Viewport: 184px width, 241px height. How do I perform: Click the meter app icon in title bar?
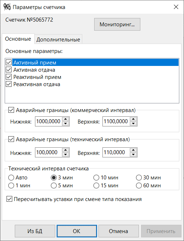[x=7, y=7]
